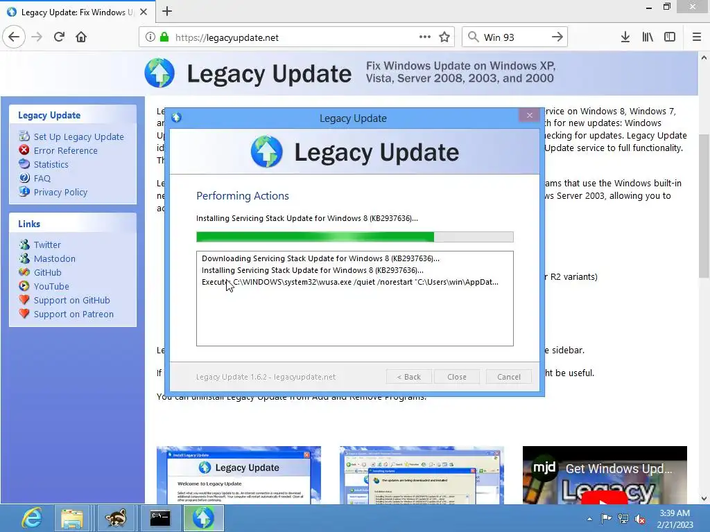Click the Performing Actions heading

point(243,196)
